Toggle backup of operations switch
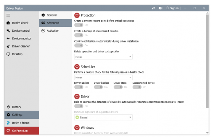 tap(79, 35)
